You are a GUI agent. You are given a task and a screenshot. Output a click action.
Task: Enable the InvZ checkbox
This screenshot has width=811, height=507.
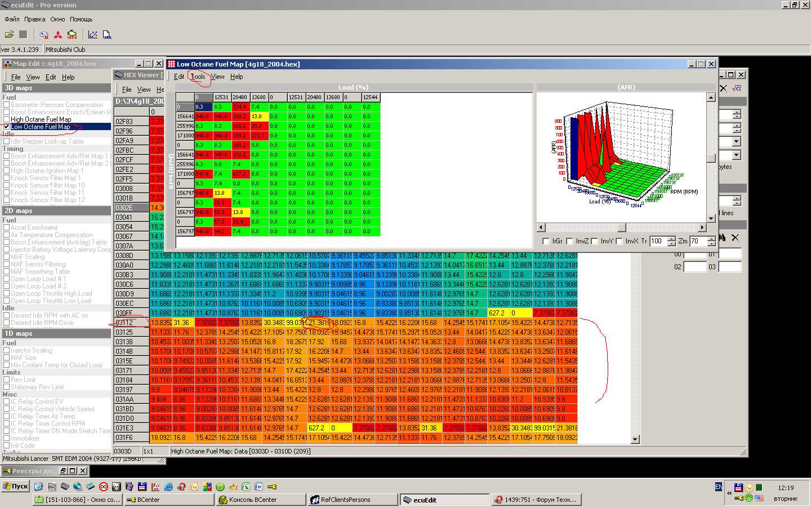569,241
